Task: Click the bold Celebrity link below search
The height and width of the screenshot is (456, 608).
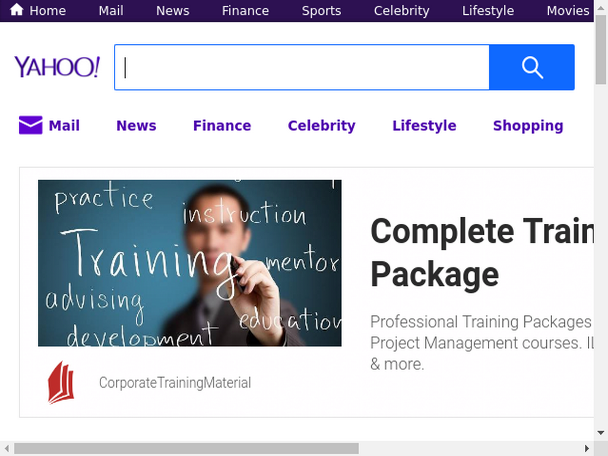Action: click(321, 126)
